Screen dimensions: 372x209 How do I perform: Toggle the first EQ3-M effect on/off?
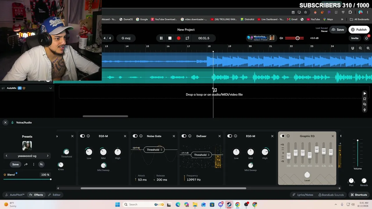[83, 136]
